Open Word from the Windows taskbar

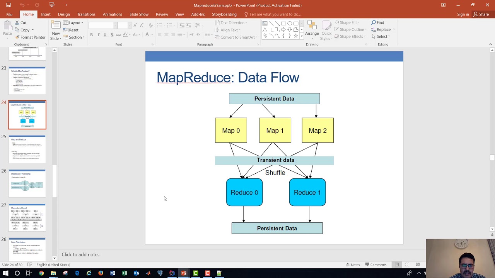(113, 273)
